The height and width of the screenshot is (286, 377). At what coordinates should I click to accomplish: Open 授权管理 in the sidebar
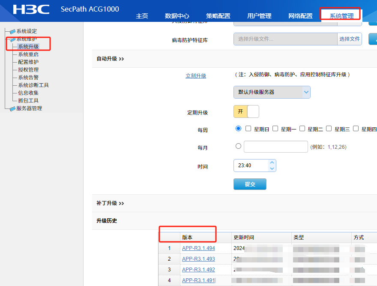pyautogui.click(x=28, y=70)
